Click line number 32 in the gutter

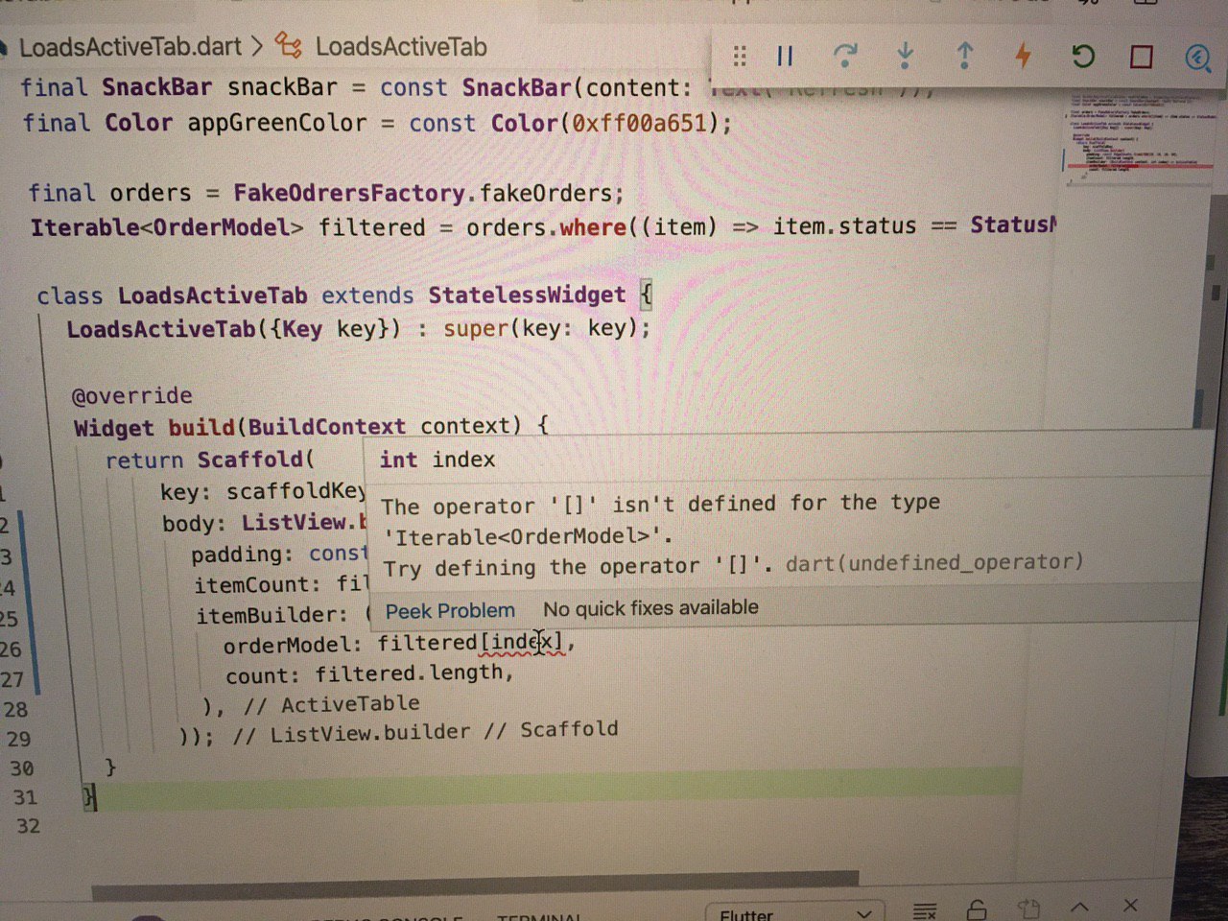coord(28,826)
